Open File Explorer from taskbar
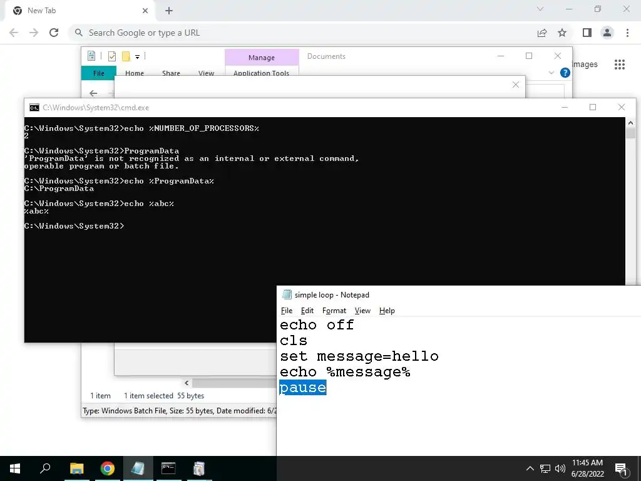Image resolution: width=641 pixels, height=481 pixels. click(x=76, y=468)
